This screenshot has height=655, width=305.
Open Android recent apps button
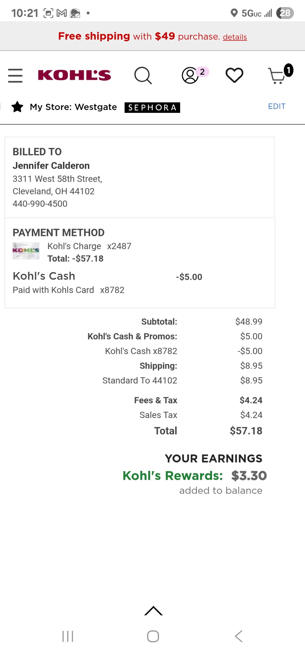68,636
